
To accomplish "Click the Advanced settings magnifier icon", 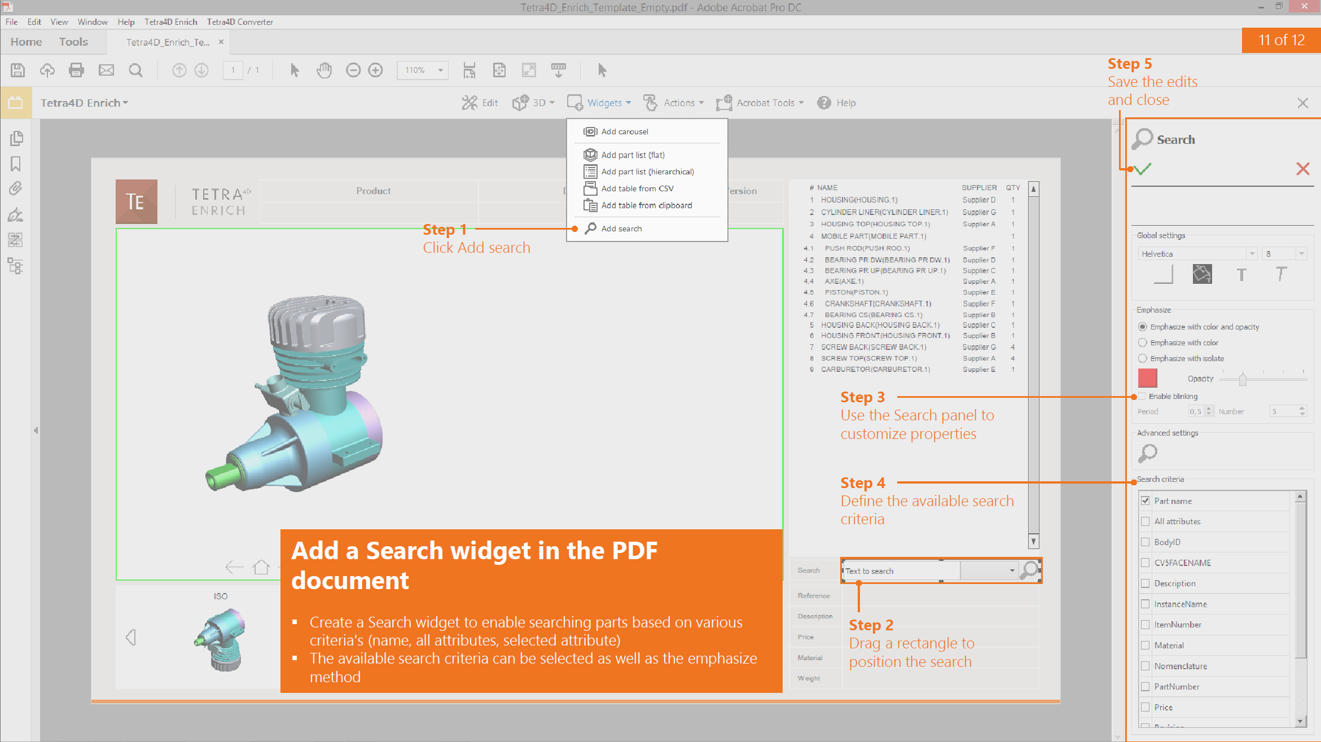I will pos(1148,453).
